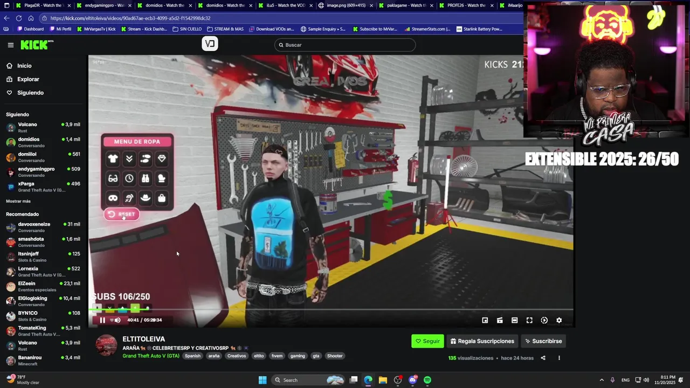Open Itsninjaff recommended channel
This screenshot has width=690, height=388.
click(43, 257)
